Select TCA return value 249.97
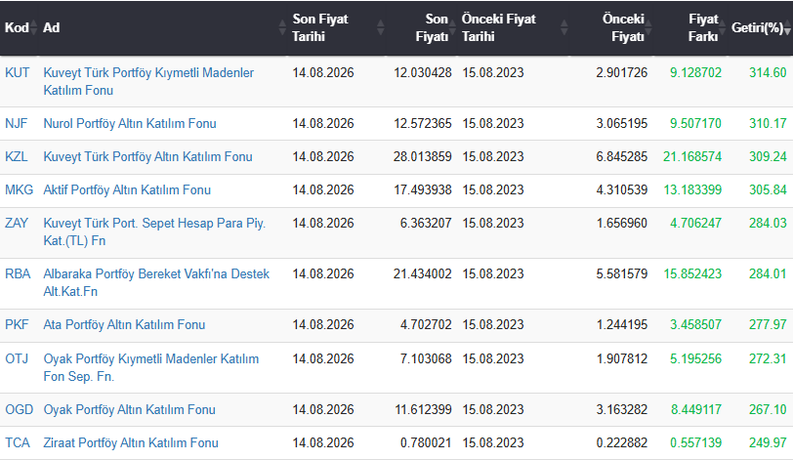 [768, 442]
